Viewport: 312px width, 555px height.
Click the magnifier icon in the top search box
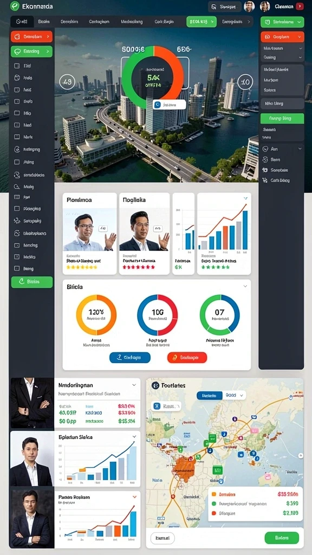(213, 7)
